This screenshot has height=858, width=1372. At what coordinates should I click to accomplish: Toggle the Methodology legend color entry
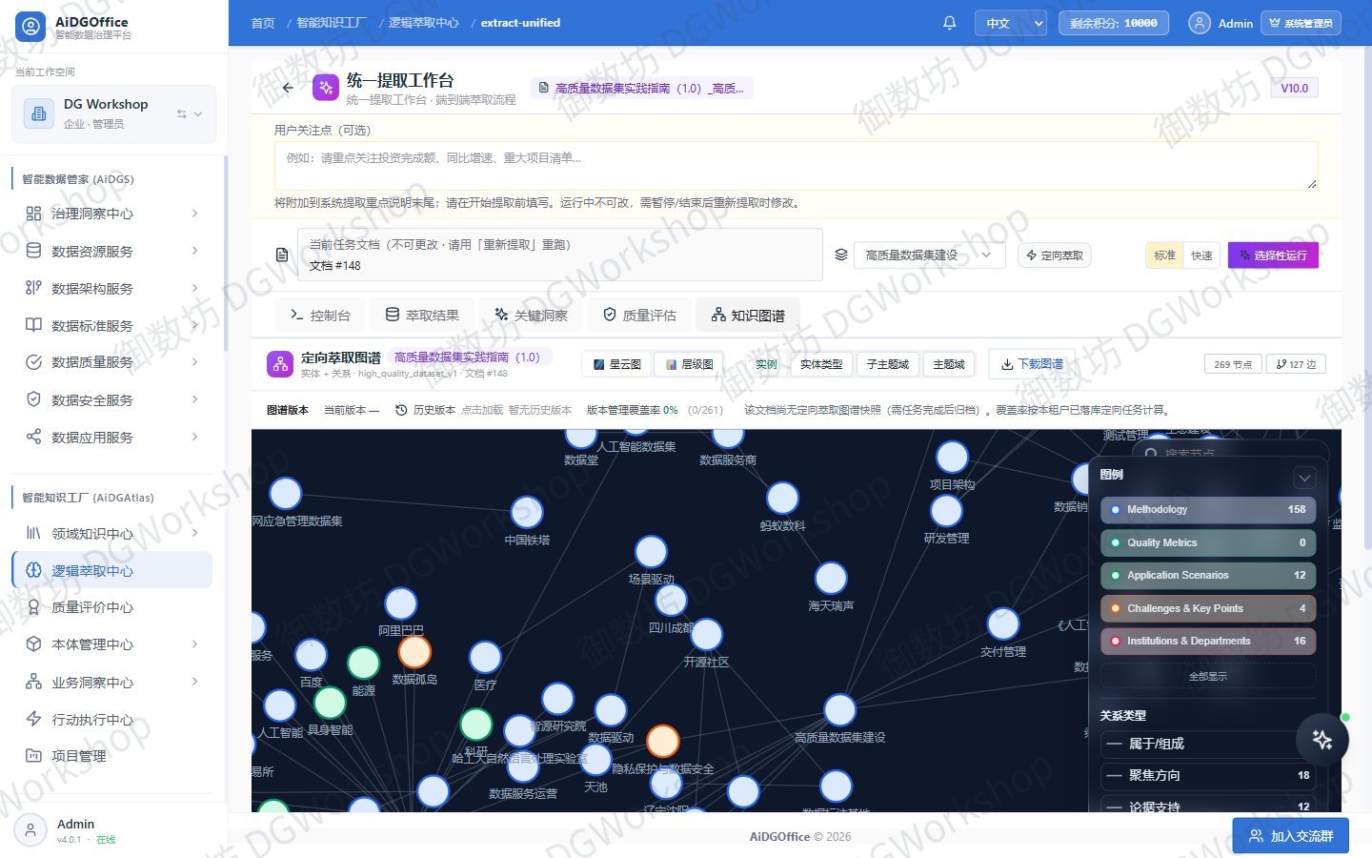pos(1208,510)
